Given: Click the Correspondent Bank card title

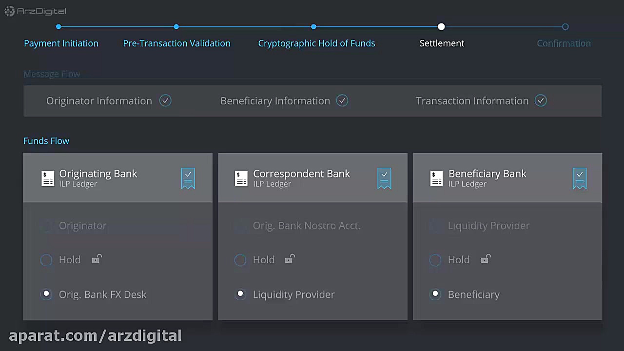Looking at the screenshot, I should tap(301, 174).
